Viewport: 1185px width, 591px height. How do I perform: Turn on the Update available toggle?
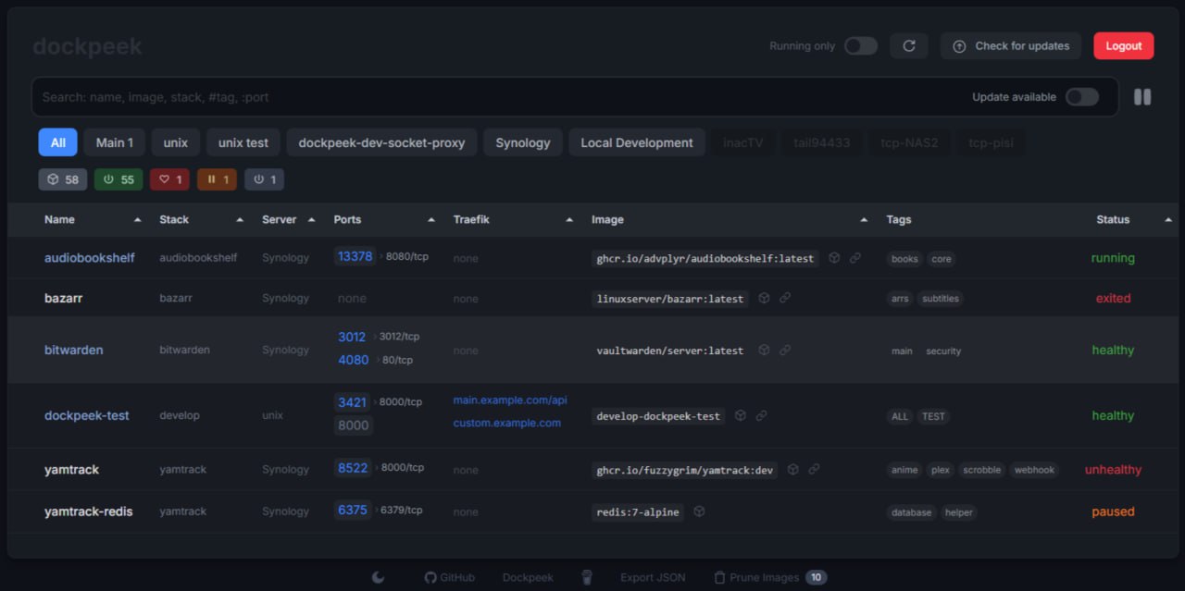click(x=1081, y=97)
